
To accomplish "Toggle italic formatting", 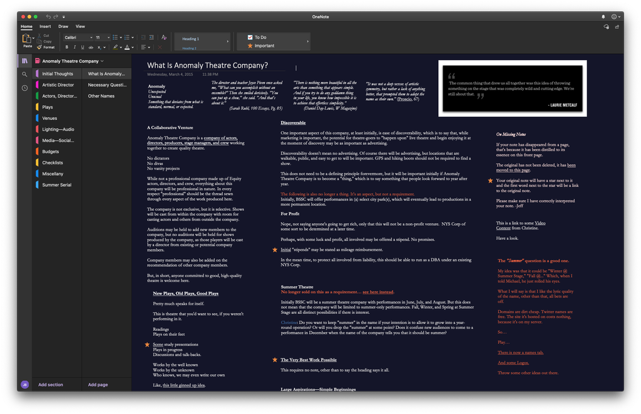I will coord(74,48).
